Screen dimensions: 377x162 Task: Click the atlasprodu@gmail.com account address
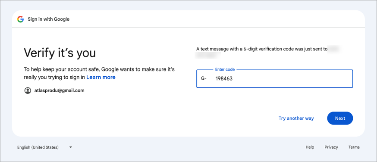60,91
